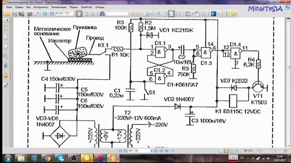Zoom in with the plus button
291x163 pixels.
coord(286,151)
